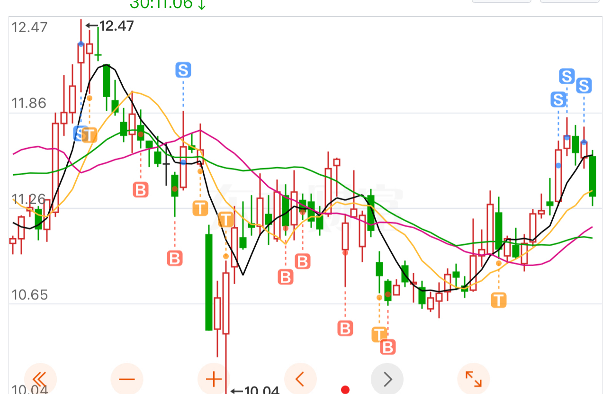Click the 10.65 price axis label
The height and width of the screenshot is (394, 611).
click(x=29, y=295)
